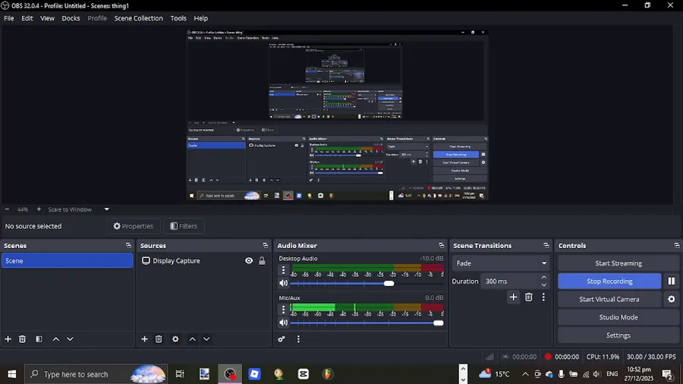Open Fade transition dropdown
The height and width of the screenshot is (384, 683).
click(501, 263)
